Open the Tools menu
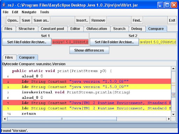 [44, 12]
